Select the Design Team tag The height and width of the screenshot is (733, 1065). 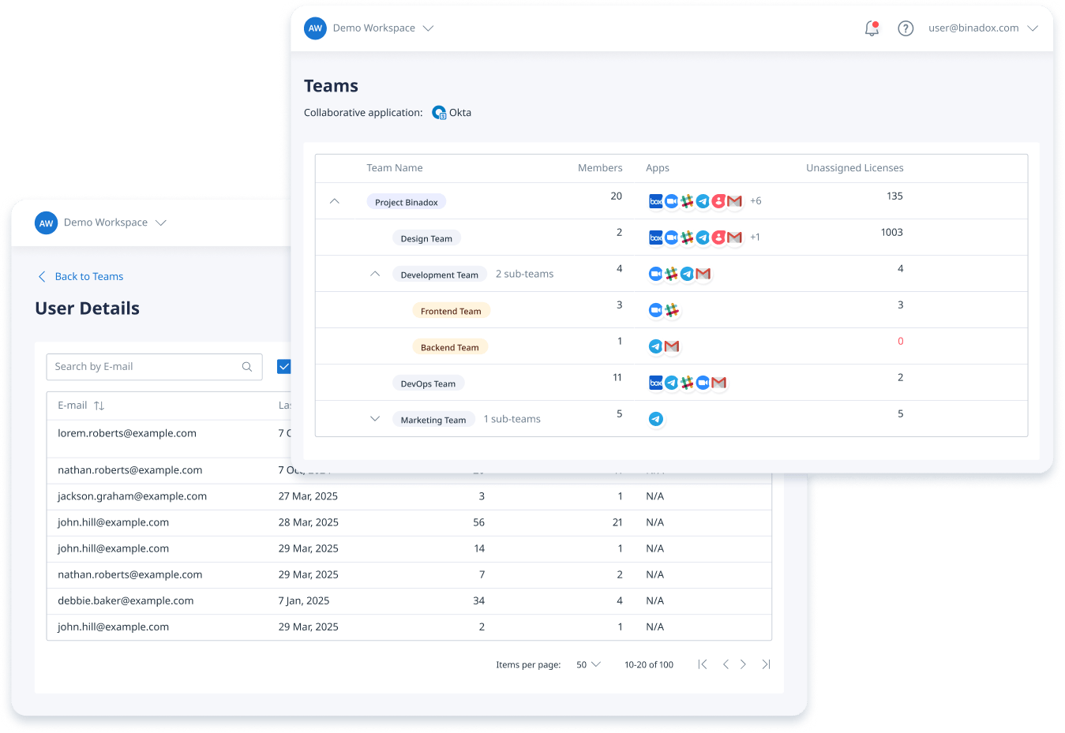[x=426, y=238]
